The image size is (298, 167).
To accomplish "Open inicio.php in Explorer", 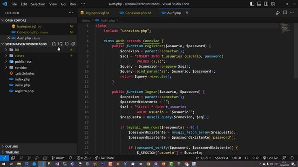I will click(x=22, y=85).
